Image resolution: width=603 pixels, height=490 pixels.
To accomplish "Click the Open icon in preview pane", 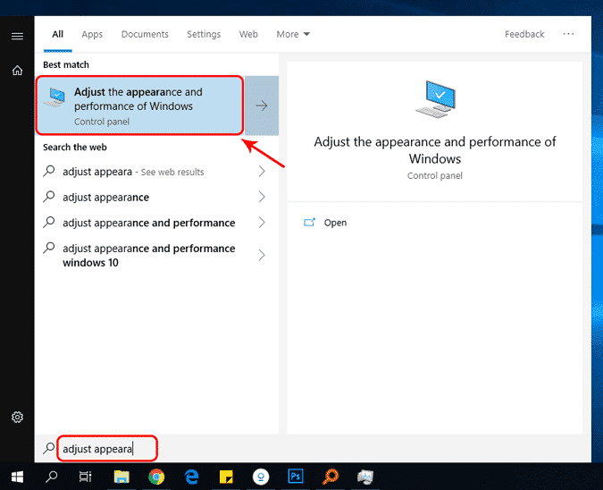I will [x=310, y=223].
